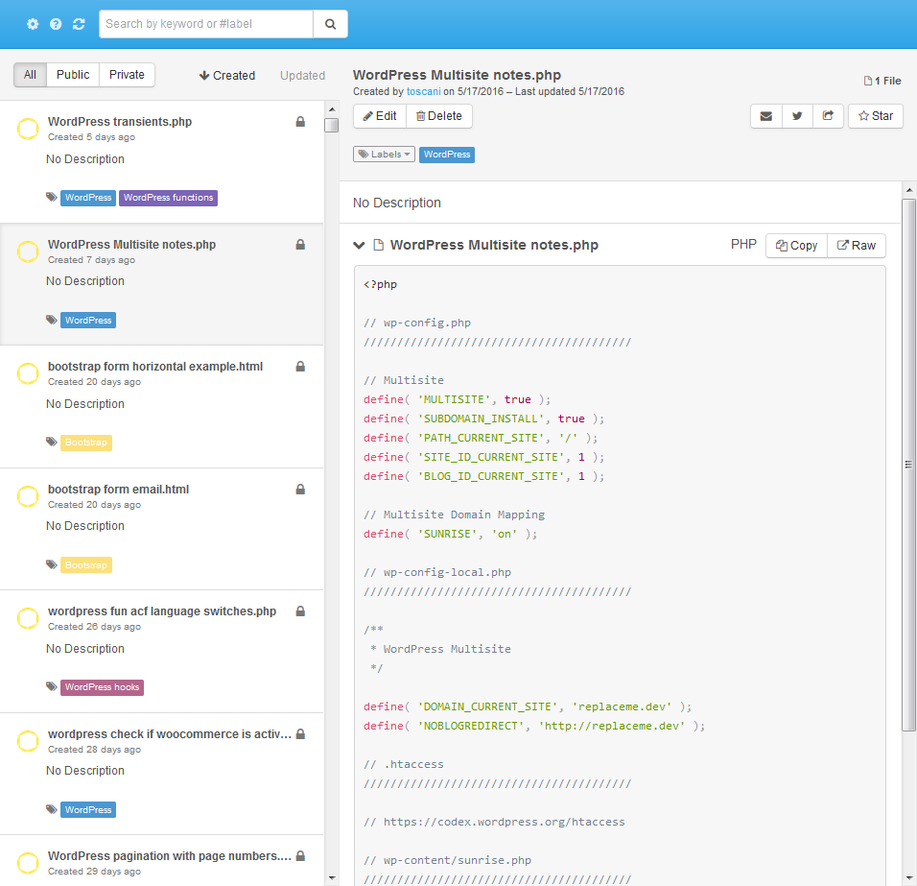
Task: Click lock icon on WordPress pagination gist
Action: (300, 855)
